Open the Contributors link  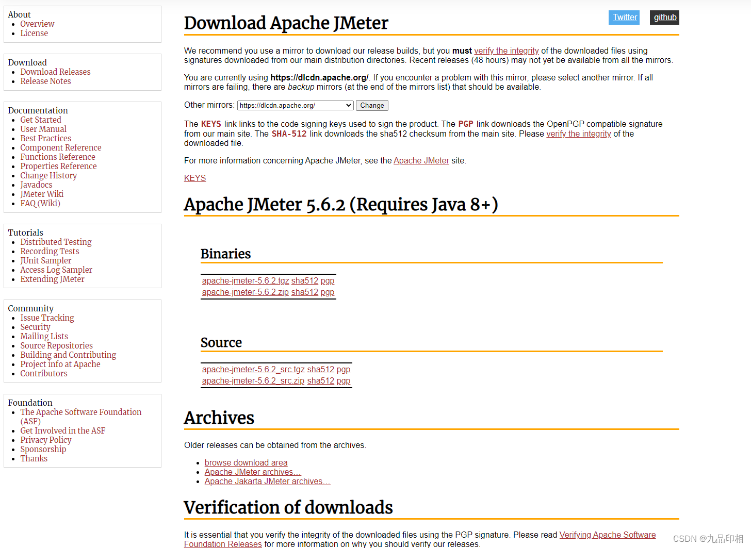point(44,374)
